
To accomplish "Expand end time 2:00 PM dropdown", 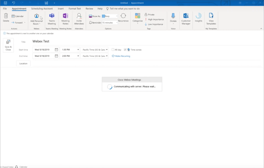I will (78, 56).
